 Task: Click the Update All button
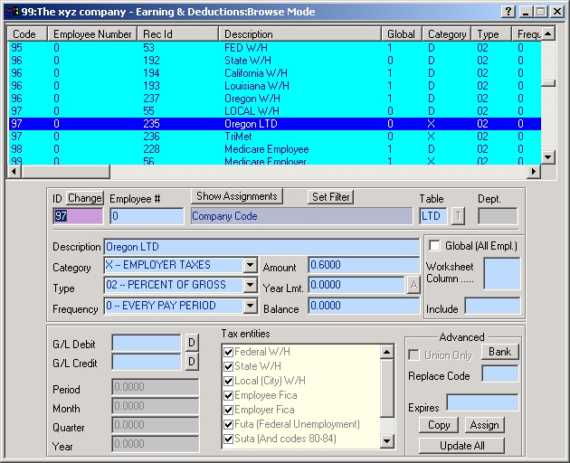(x=461, y=445)
